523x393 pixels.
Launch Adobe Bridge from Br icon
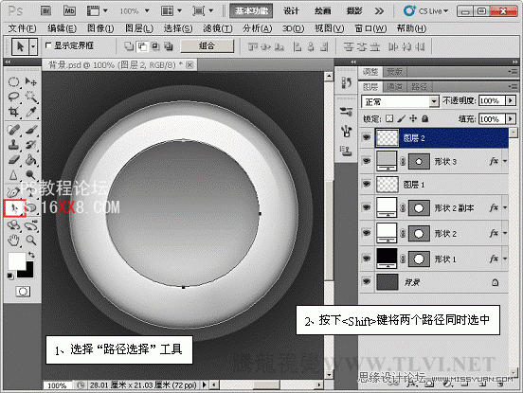(46, 11)
